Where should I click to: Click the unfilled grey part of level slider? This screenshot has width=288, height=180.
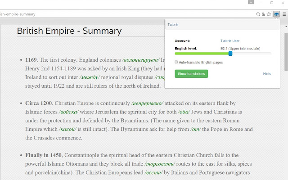pyautogui.click(x=252, y=54)
